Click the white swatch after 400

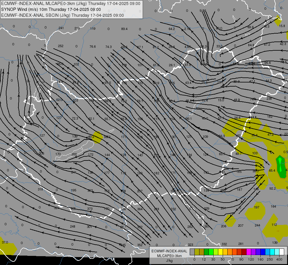(282, 252)
